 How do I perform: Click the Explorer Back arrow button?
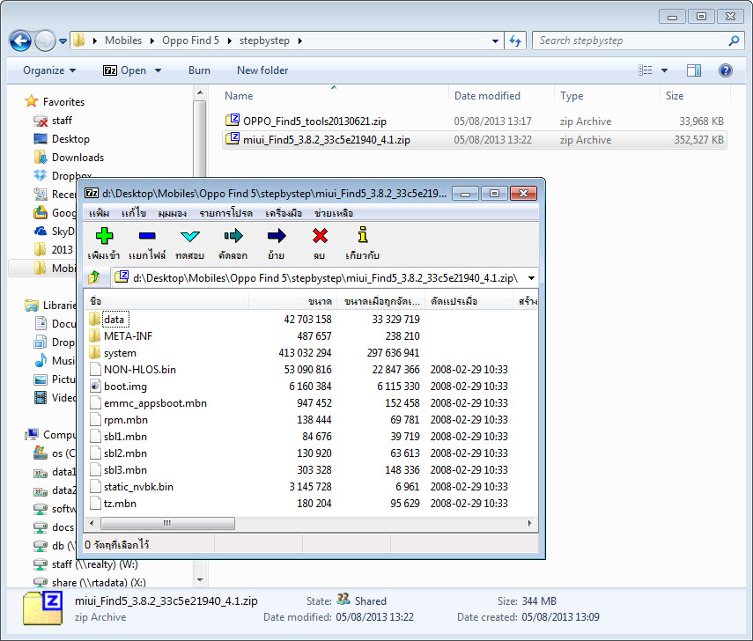(20, 41)
